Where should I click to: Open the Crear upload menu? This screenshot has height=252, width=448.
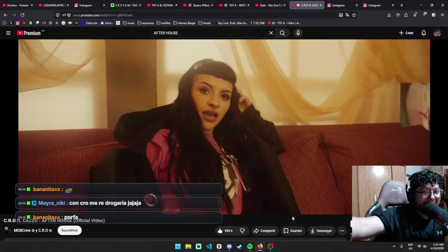[x=406, y=33]
